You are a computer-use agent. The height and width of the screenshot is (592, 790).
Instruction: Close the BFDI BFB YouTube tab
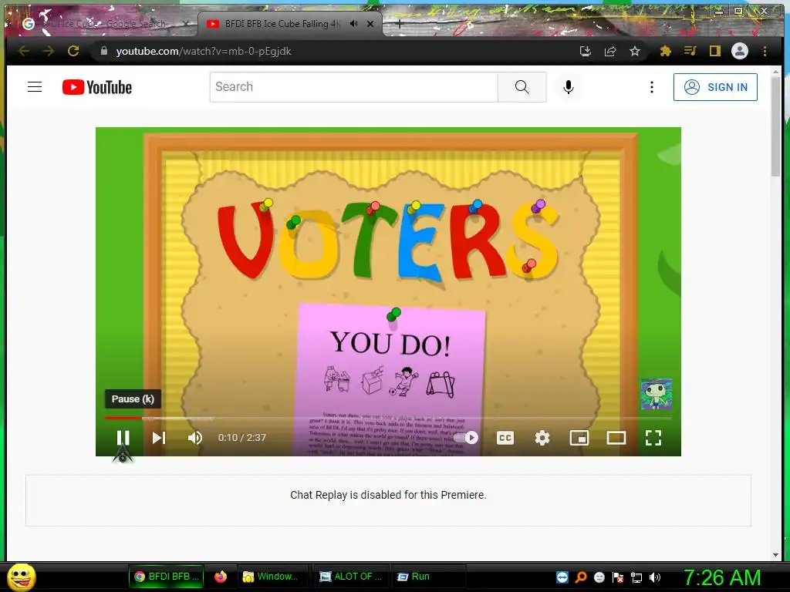click(x=370, y=24)
